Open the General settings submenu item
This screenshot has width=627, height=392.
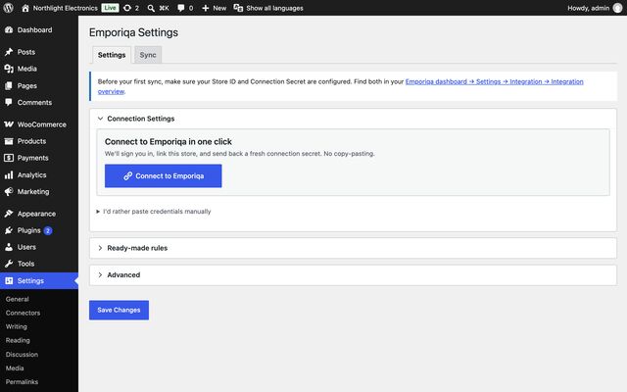pyautogui.click(x=18, y=299)
